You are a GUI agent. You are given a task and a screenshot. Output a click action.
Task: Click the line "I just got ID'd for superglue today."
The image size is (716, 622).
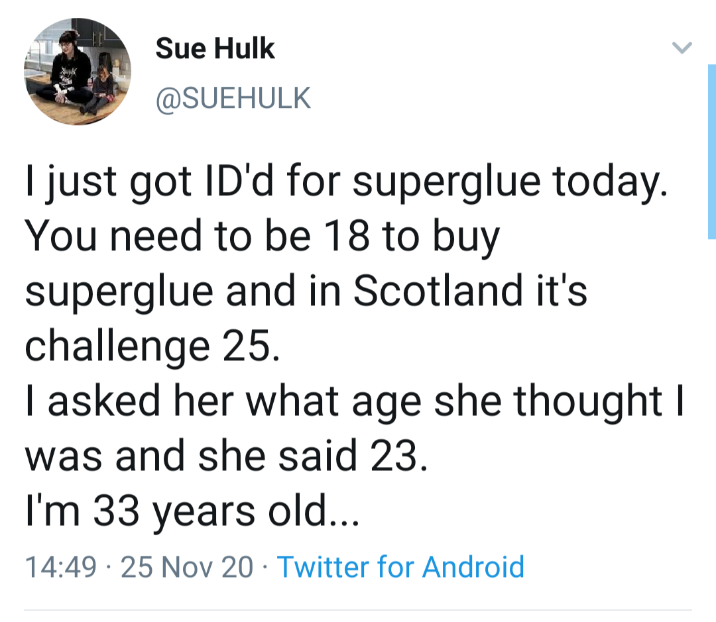click(x=345, y=181)
